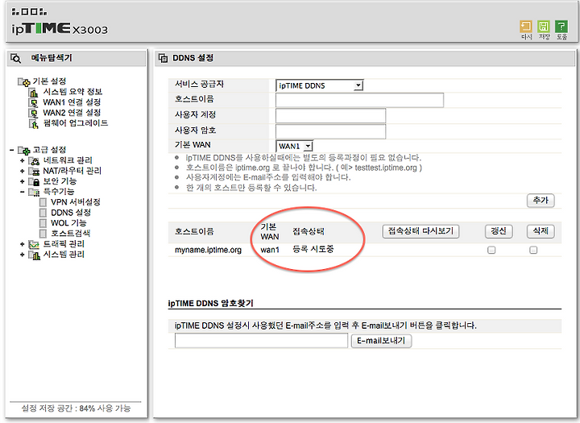Tick the 갱신 checkbox for myname.iptime.org
The width and height of the screenshot is (580, 423).
491,250
